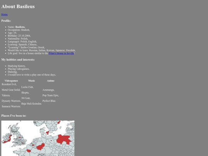The width and height of the screenshot is (208, 156).
Task: Click the Azumanga cell
Action: (49, 90)
